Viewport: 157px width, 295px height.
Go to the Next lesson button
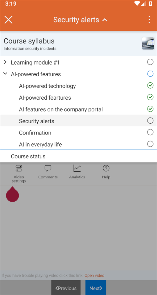click(x=96, y=288)
